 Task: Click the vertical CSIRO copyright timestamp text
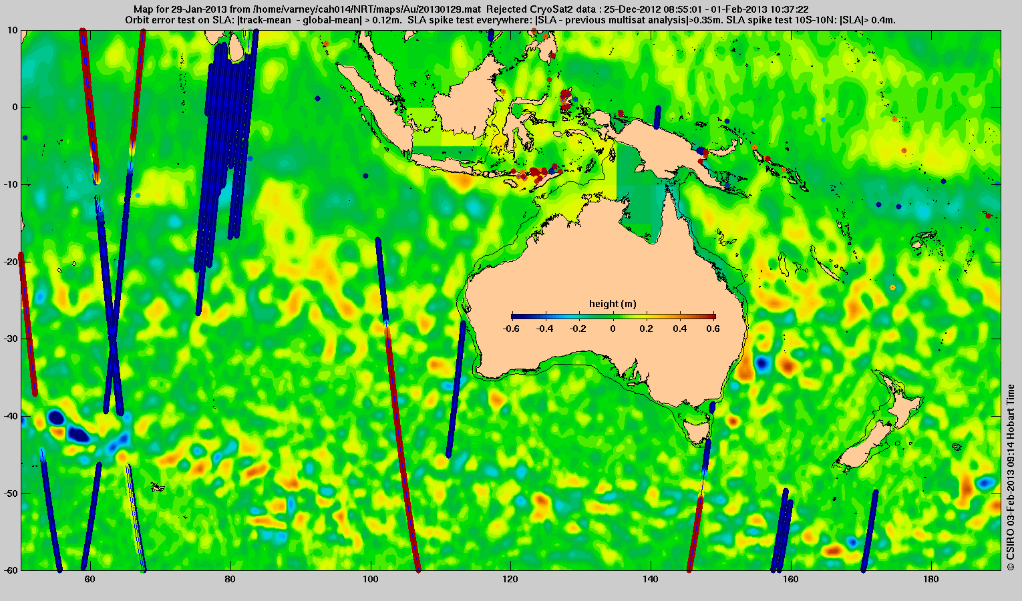coord(1011,477)
